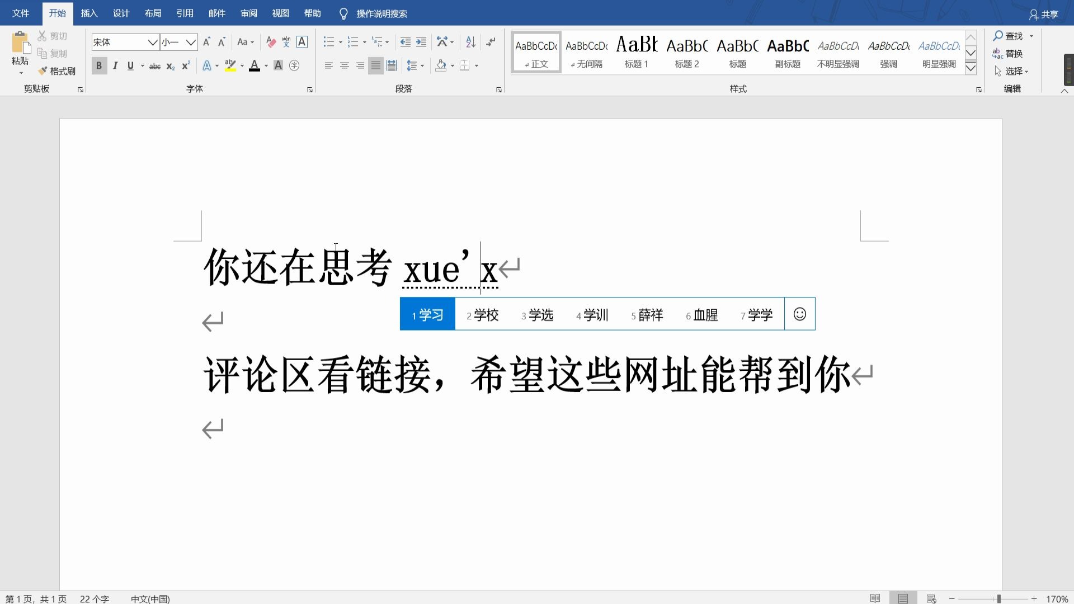Screen dimensions: 1074x604
Task: Click the 170% zoom level indicator
Action: 1057,599
